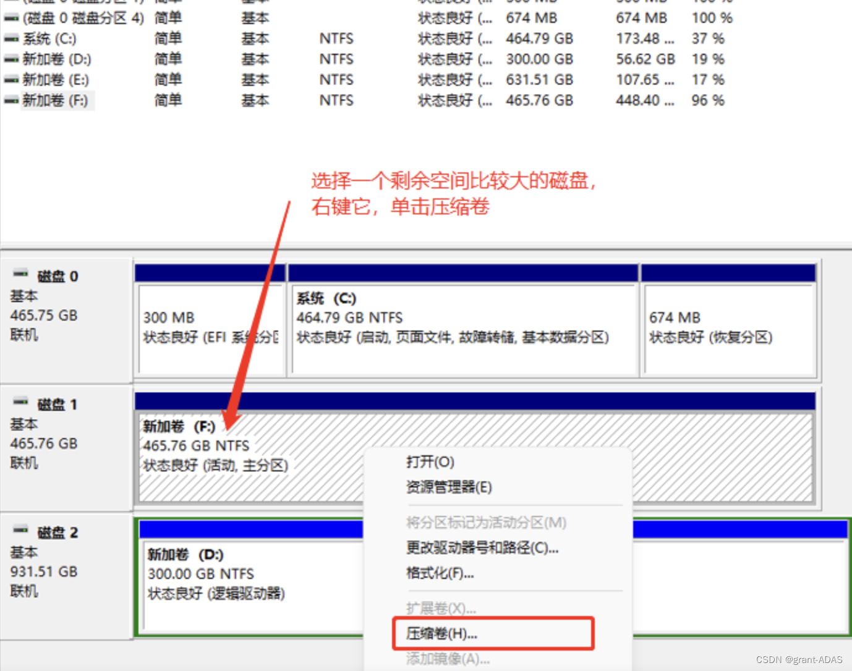This screenshot has width=852, height=671.
Task: Click the 状态良好 status cell in 新加卷 (E:) row
Action: 455,80
